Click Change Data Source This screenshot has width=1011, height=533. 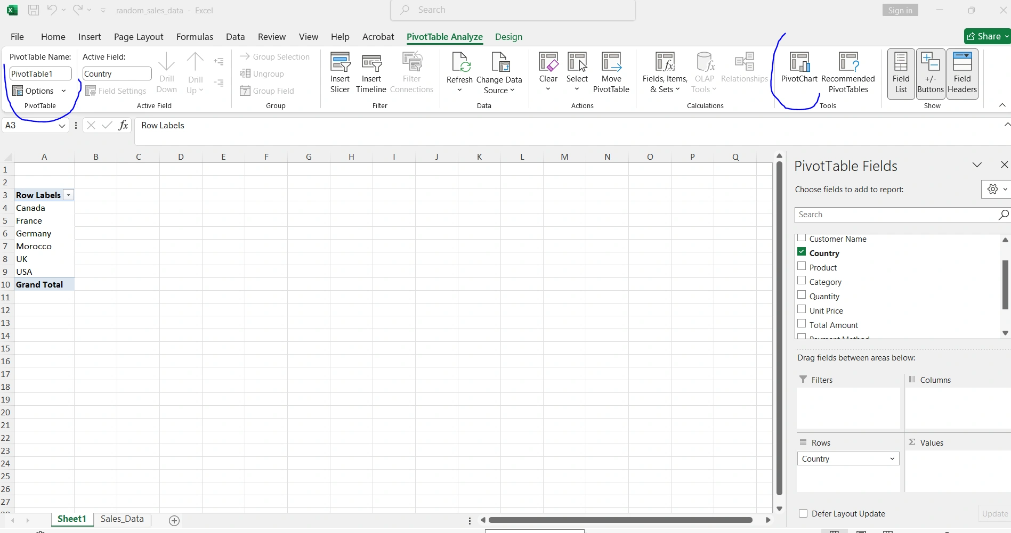[499, 72]
